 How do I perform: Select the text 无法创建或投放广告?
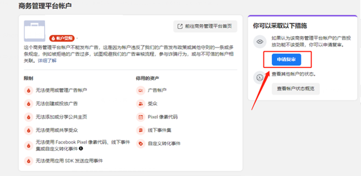[57, 104]
